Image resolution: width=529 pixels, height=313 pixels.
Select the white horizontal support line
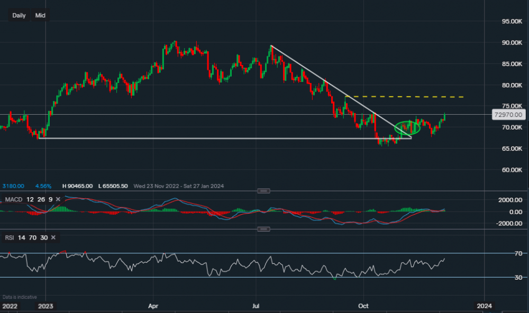pos(212,139)
